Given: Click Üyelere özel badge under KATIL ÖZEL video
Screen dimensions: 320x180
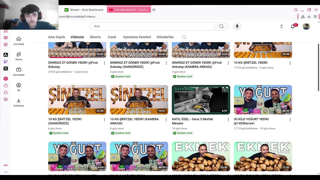Looking at the screenshot, I should [183, 133].
